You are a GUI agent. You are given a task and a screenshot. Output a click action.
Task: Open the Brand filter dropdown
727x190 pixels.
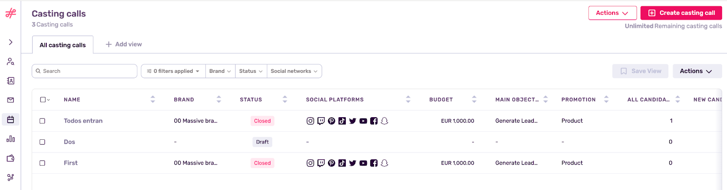[220, 71]
